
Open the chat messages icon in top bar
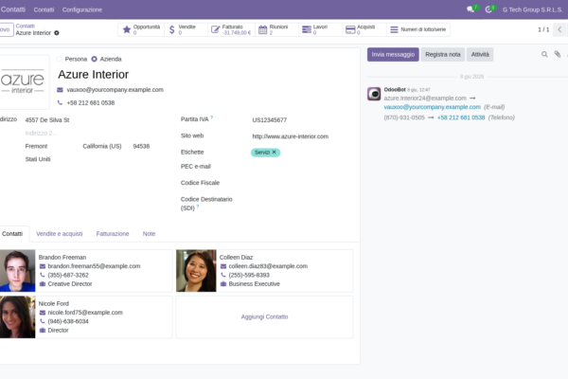(470, 9)
